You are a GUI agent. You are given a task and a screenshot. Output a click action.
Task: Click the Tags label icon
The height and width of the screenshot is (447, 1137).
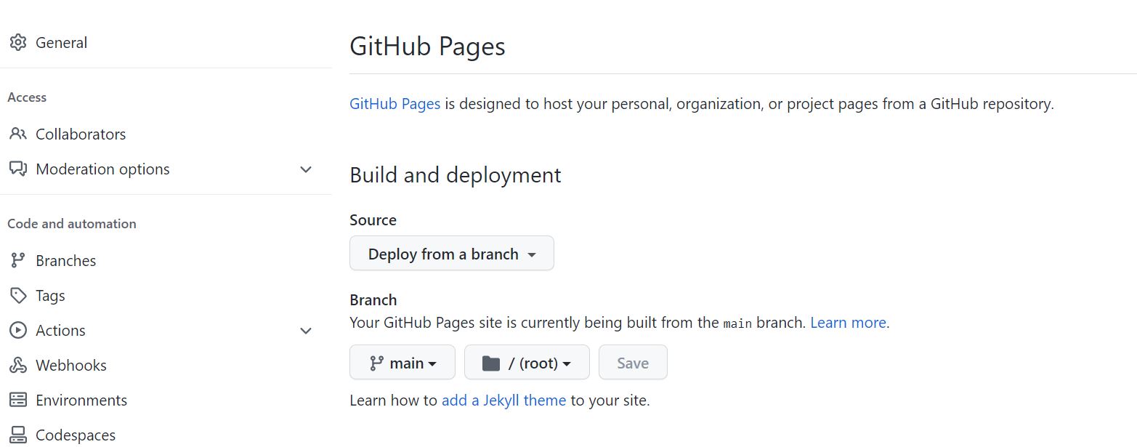[18, 295]
